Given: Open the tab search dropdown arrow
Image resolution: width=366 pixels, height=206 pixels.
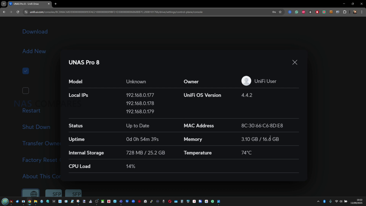Looking at the screenshot, I should [4, 4].
